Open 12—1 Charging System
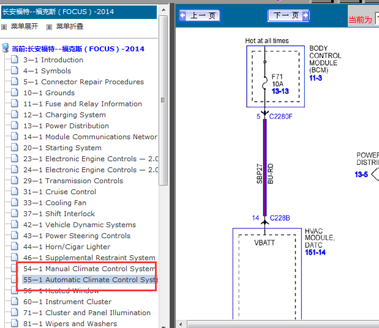 [x=64, y=115]
